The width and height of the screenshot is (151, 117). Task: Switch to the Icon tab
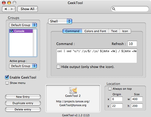click(x=125, y=31)
